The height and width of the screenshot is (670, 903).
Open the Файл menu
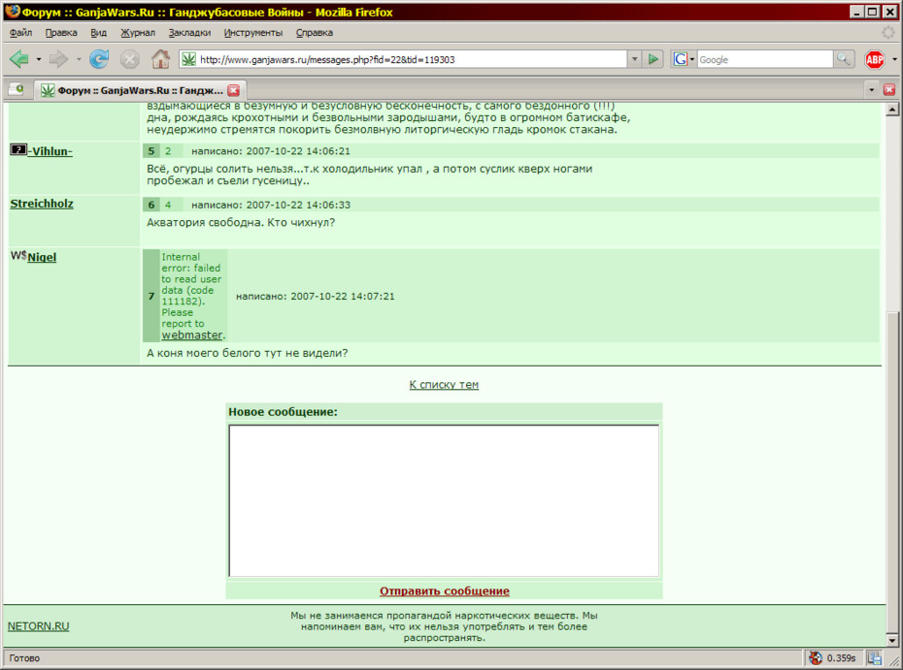tap(20, 33)
